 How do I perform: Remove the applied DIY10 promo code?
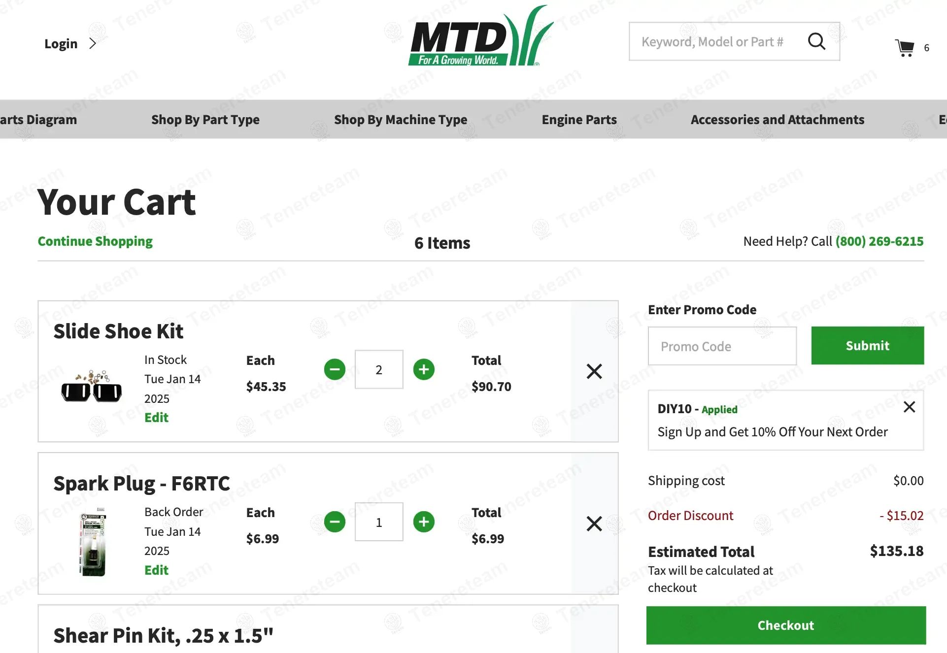[909, 407]
